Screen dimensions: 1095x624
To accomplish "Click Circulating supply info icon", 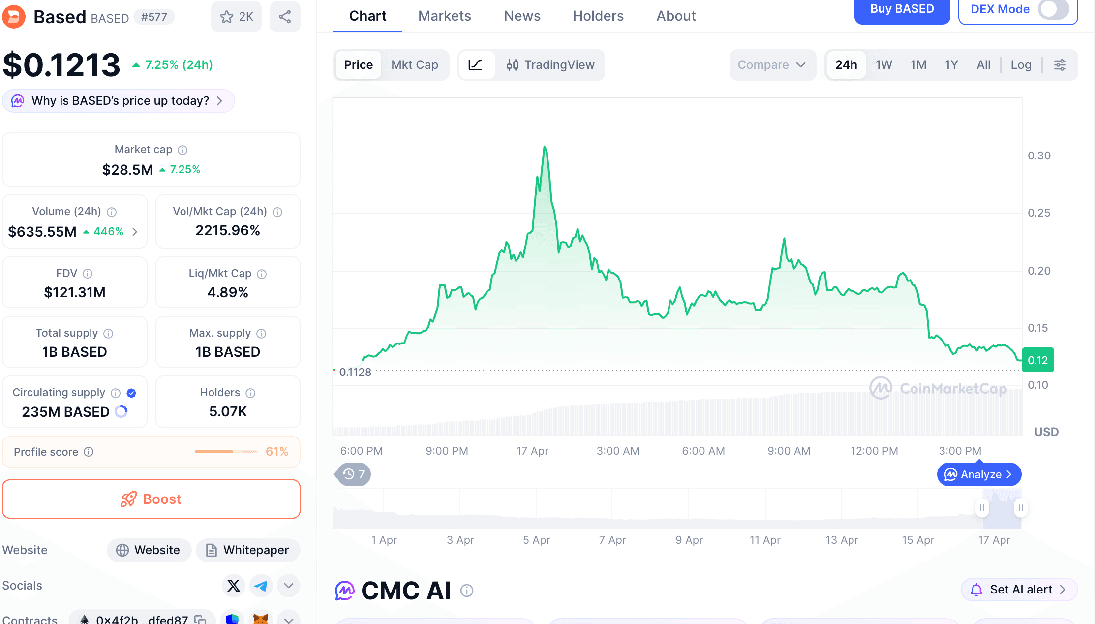I will pyautogui.click(x=116, y=393).
